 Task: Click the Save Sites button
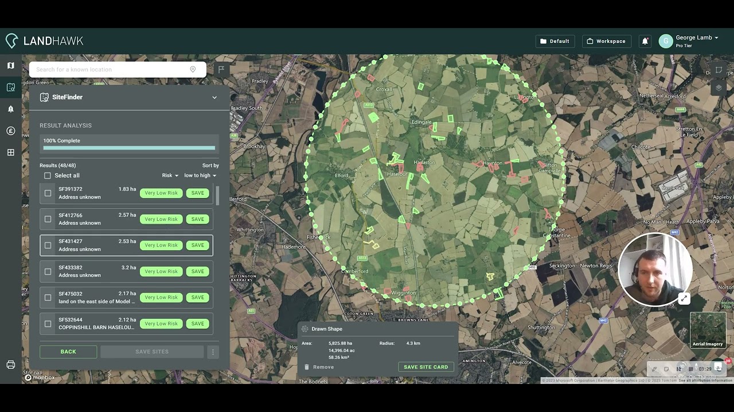[152, 352]
